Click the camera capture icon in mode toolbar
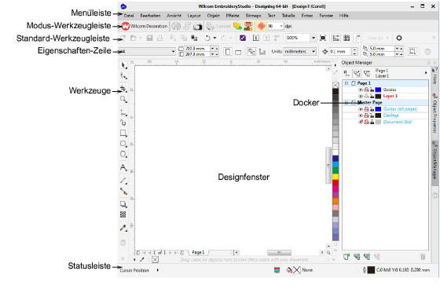 (198, 27)
